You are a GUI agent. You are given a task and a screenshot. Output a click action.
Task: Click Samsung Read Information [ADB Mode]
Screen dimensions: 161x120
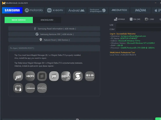(x=54, y=29)
